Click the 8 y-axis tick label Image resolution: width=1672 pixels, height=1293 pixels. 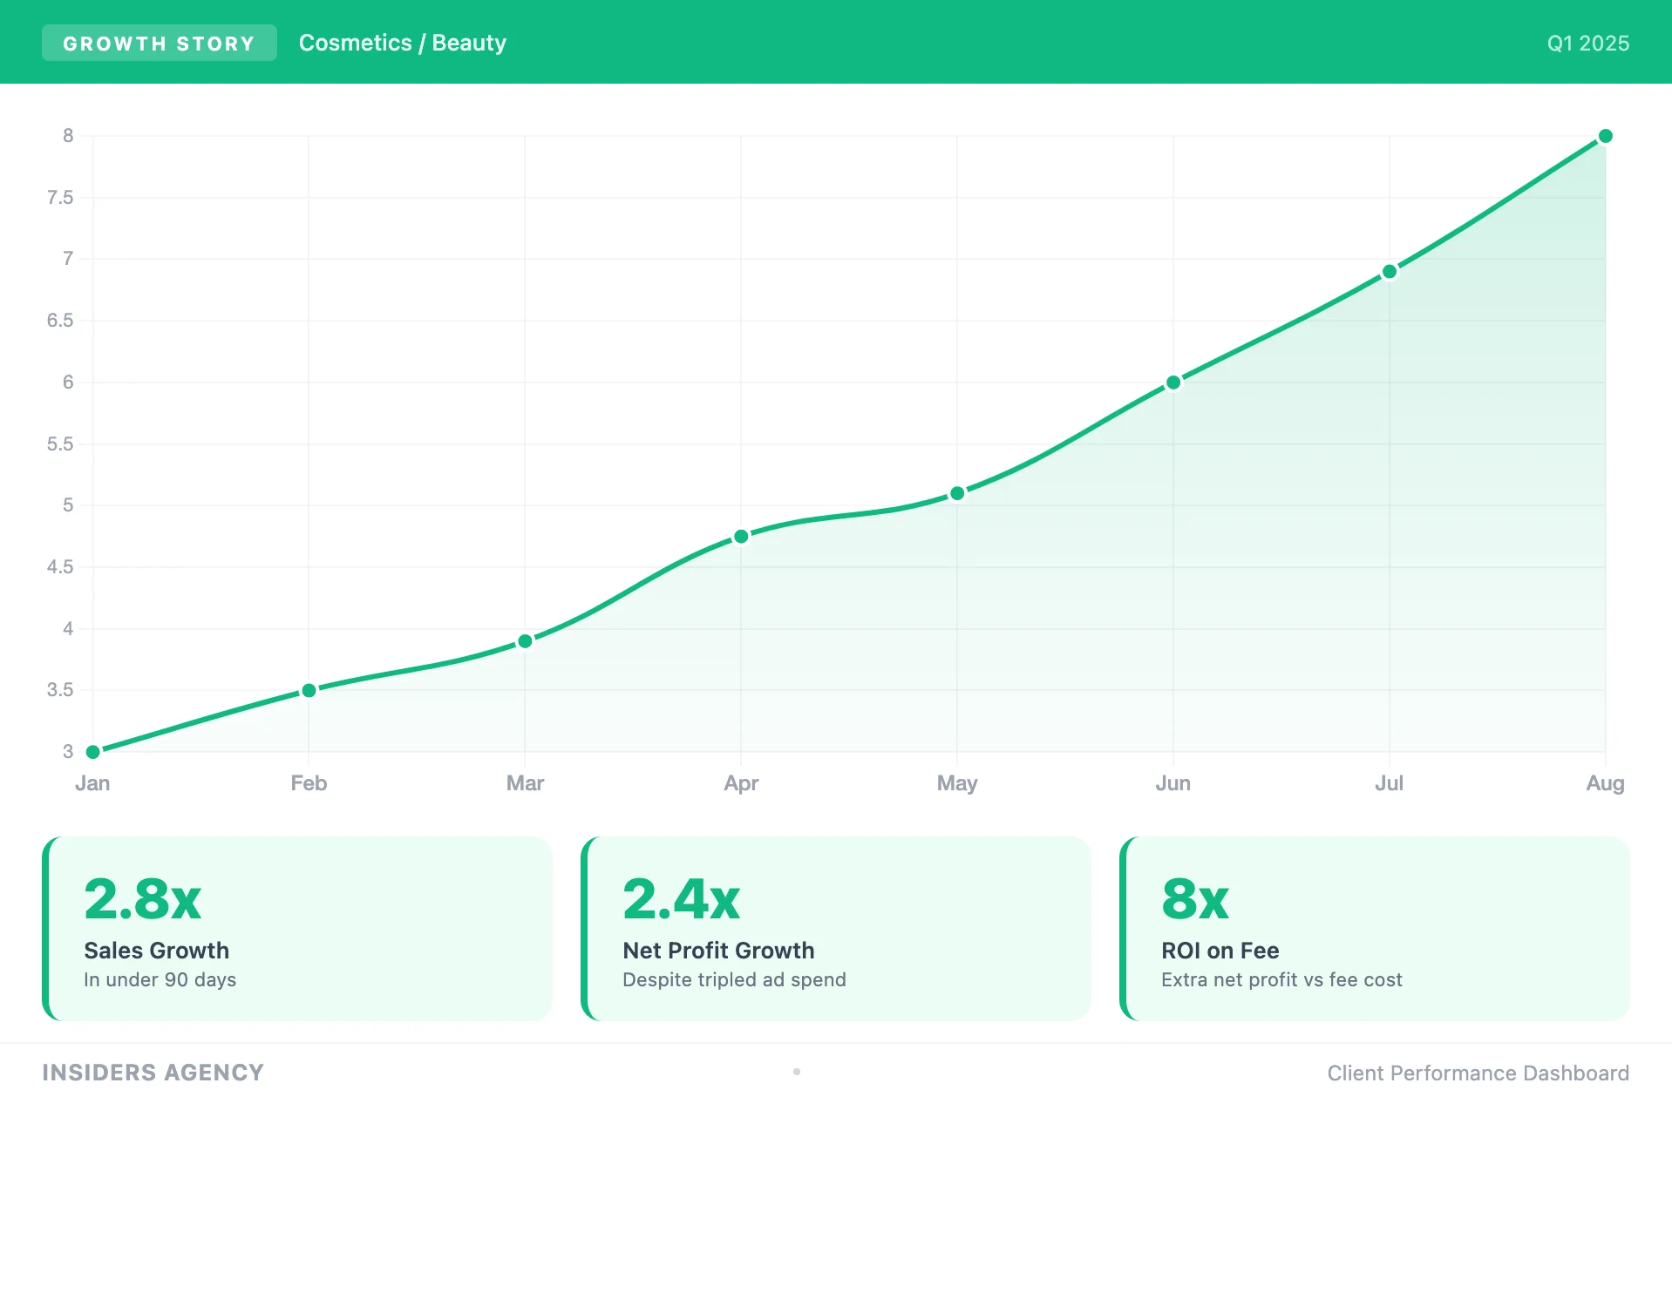pyautogui.click(x=68, y=136)
